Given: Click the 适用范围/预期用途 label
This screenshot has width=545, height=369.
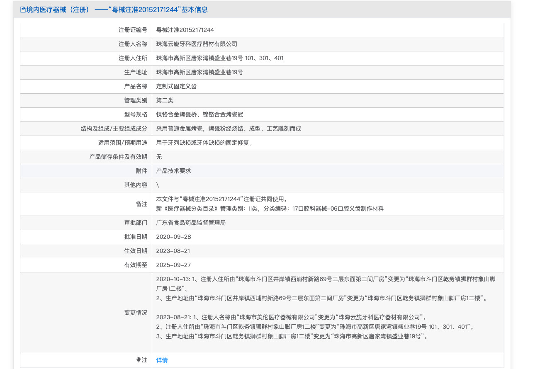Looking at the screenshot, I should (123, 143).
